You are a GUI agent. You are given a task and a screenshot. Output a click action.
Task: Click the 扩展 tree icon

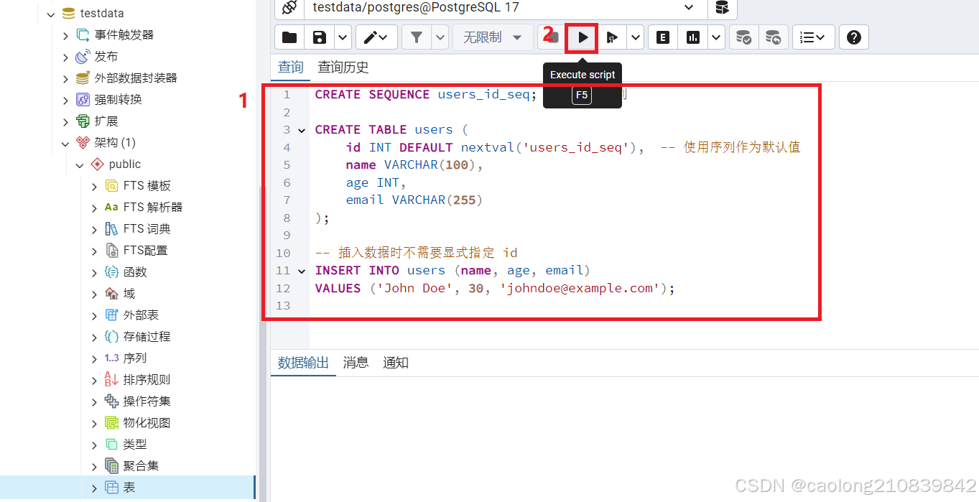(83, 121)
